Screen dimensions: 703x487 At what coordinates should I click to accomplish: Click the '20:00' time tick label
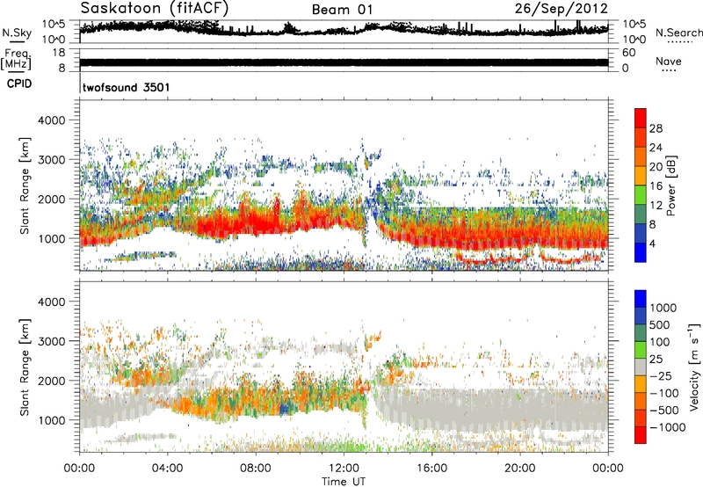(x=520, y=469)
